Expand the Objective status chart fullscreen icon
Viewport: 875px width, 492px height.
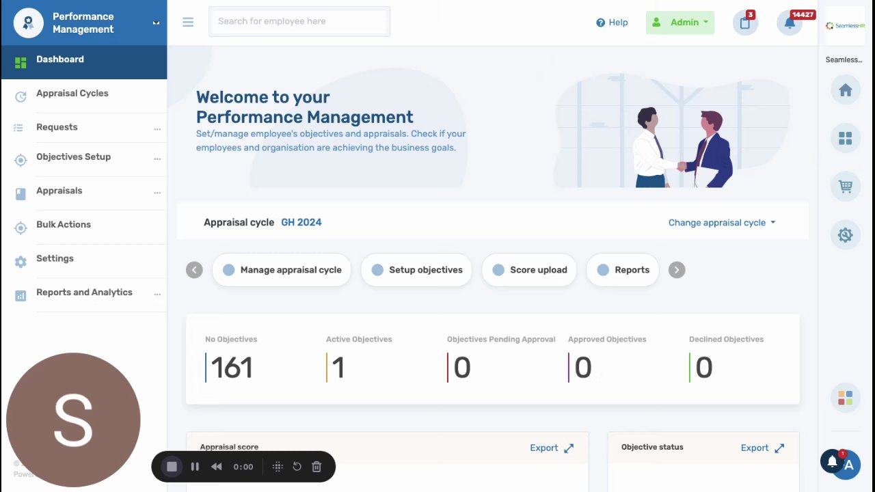tap(779, 448)
